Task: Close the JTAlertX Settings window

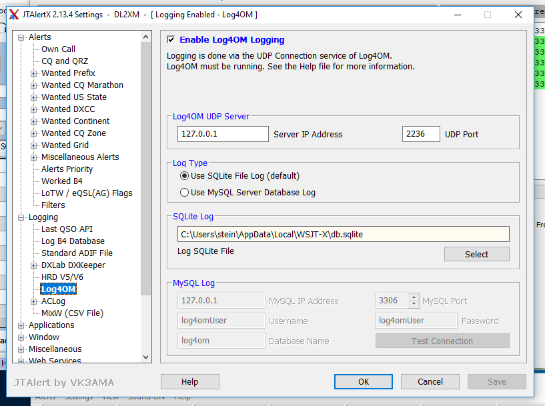Action: tap(518, 15)
